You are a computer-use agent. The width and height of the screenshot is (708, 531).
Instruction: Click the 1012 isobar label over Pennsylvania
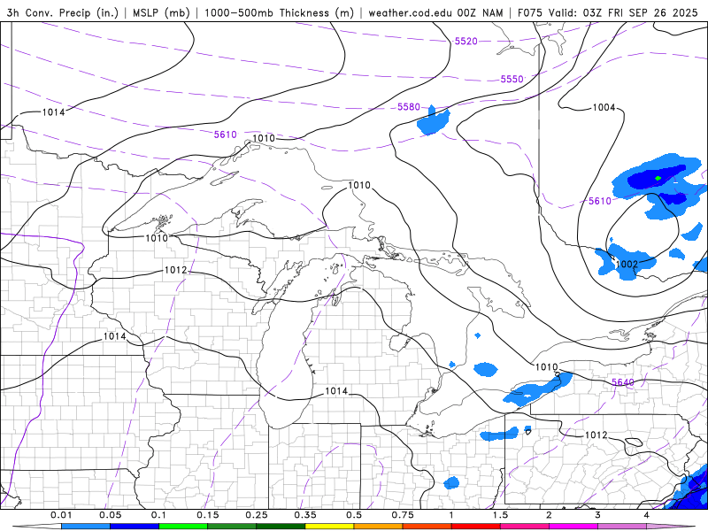point(596,435)
